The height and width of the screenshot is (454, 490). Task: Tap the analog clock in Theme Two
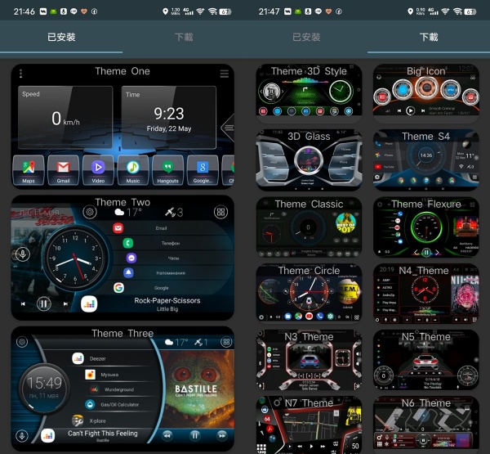(75, 258)
